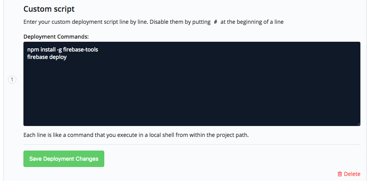Click the hash symbol in instructions
The image size is (369, 181).
coord(215,22)
